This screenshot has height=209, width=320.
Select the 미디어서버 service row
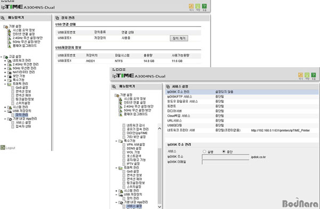(x=242, y=111)
